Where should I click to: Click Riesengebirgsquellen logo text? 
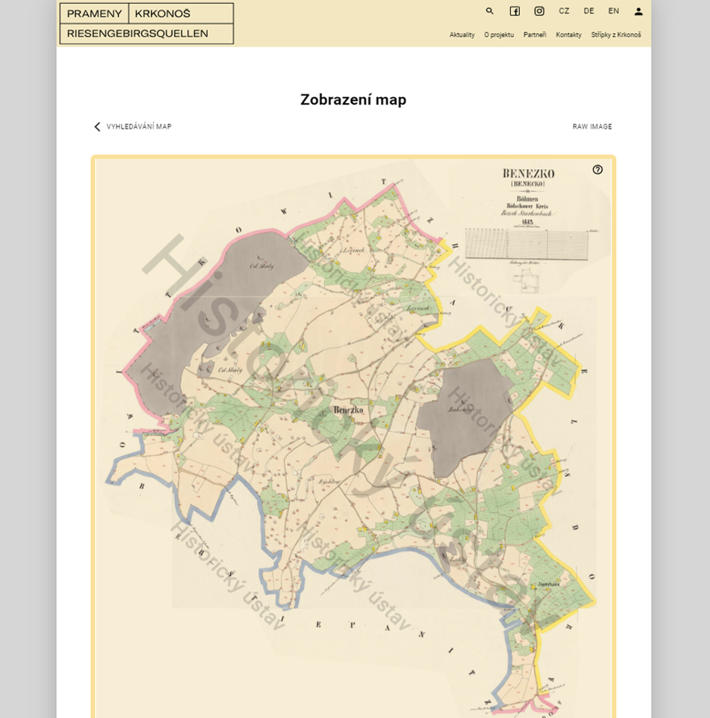137,33
